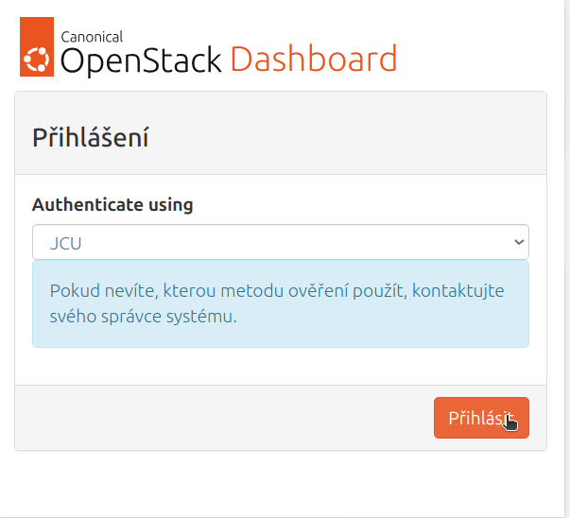
Task: Click the black "OpenStack" title text
Action: [142, 61]
